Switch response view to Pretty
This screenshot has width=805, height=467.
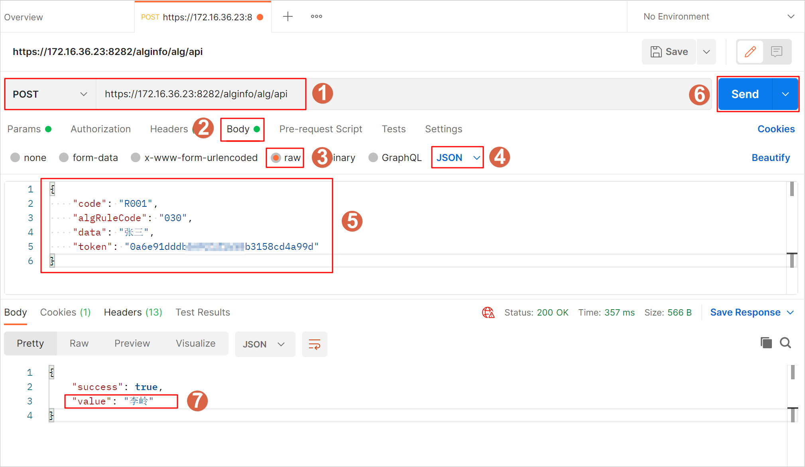(30, 343)
